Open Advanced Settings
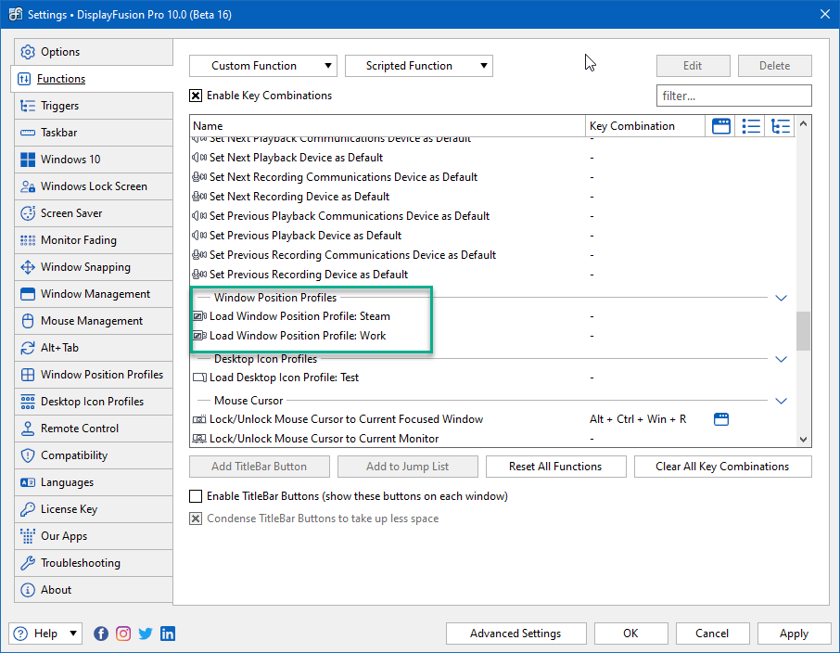 tap(515, 634)
